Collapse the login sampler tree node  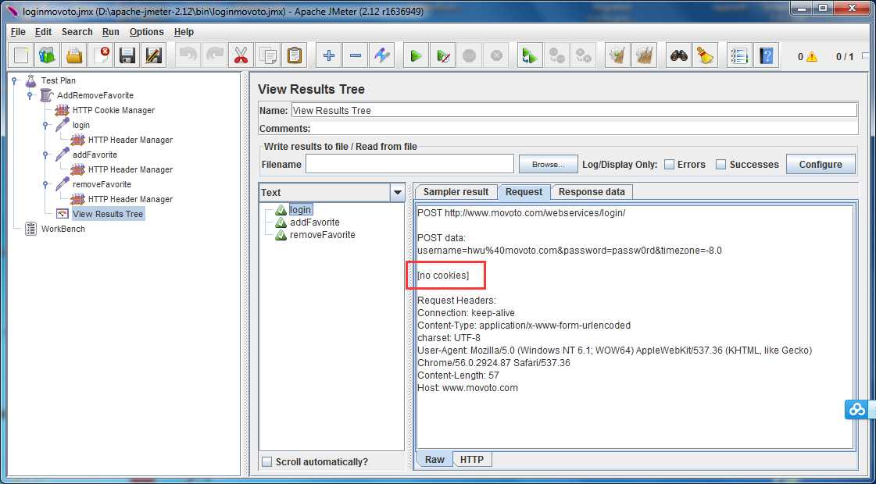pyautogui.click(x=46, y=125)
